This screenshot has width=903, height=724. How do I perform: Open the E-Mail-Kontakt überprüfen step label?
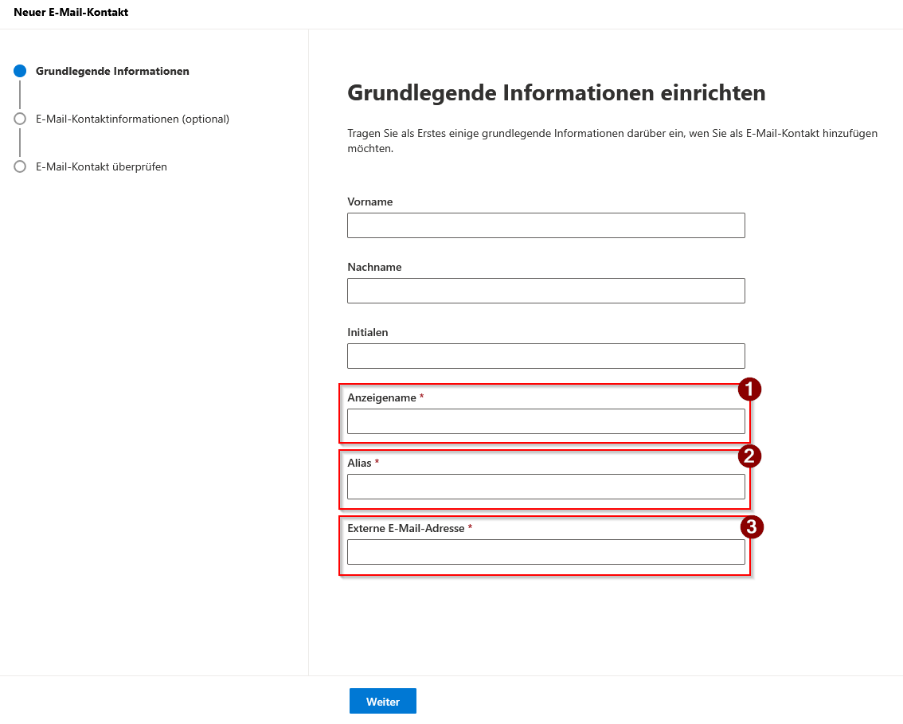point(101,166)
